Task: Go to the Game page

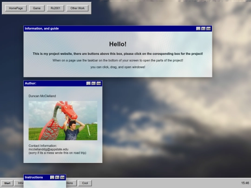Action: pyautogui.click(x=37, y=8)
